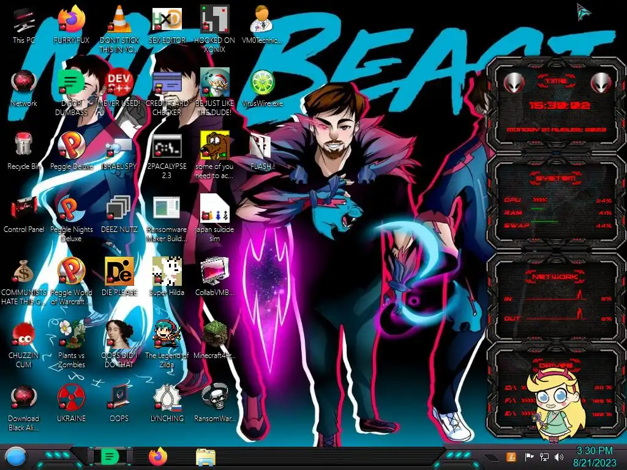The image size is (627, 470).
Task: Click the SYSTEM gadget header
Action: (556, 178)
